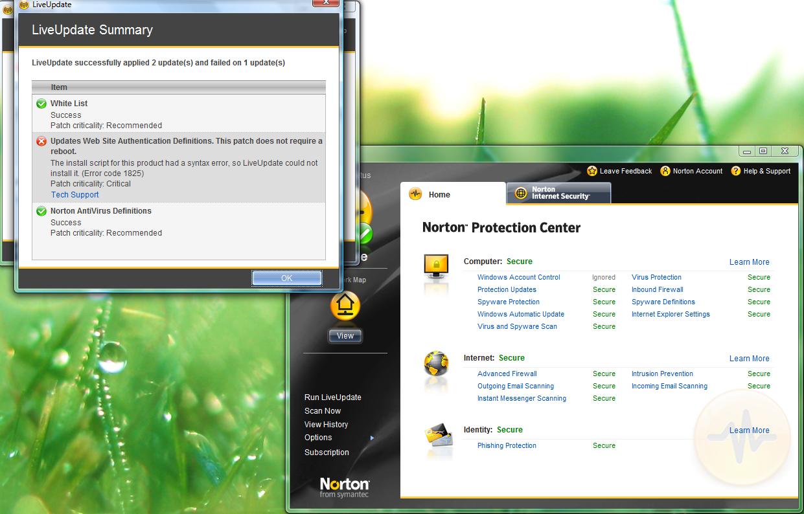This screenshot has height=514, width=804.
Task: Click the Secure status next to Identity
Action: click(510, 430)
